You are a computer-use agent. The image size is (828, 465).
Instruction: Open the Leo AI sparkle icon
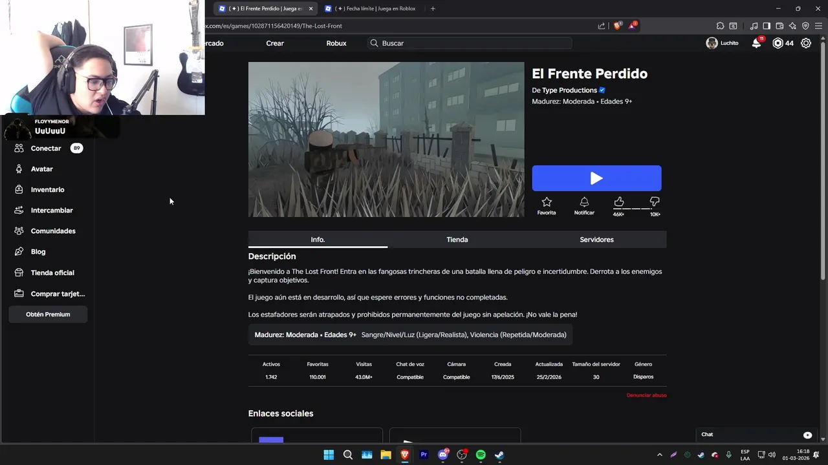point(792,26)
